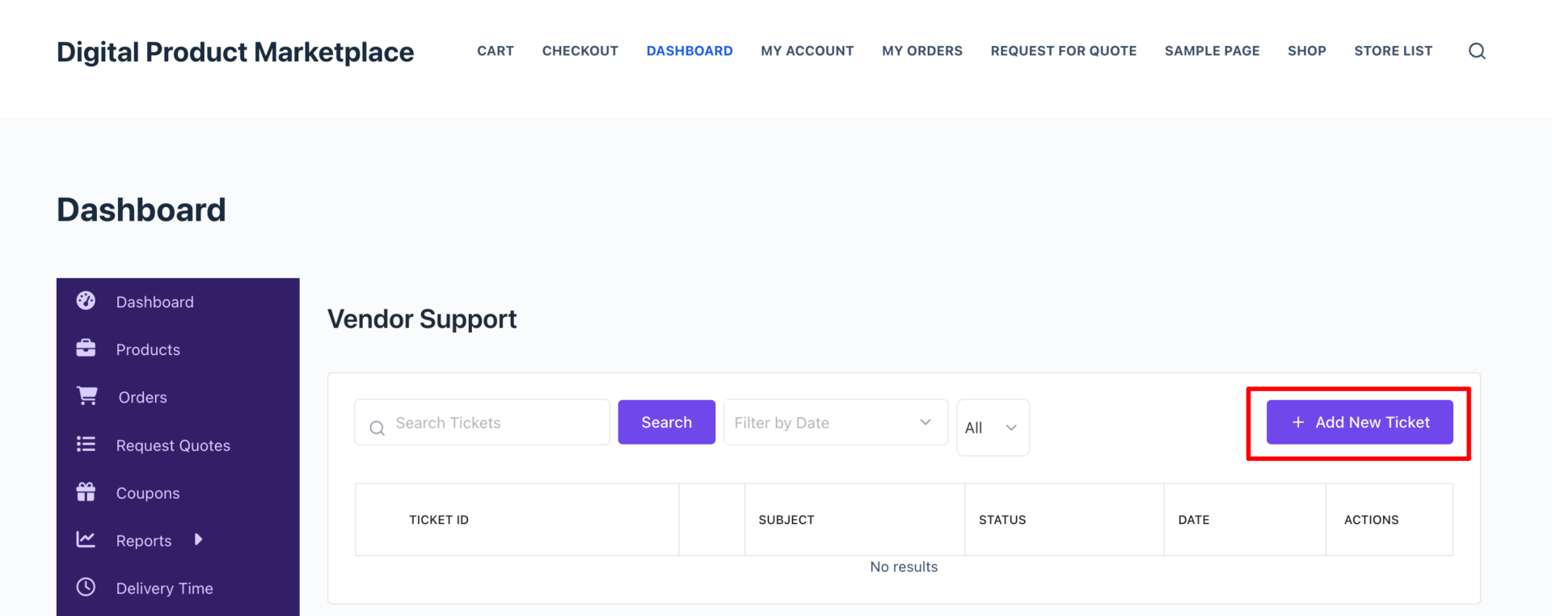Click the Add New Ticket button
The height and width of the screenshot is (616, 1552).
coord(1359,422)
